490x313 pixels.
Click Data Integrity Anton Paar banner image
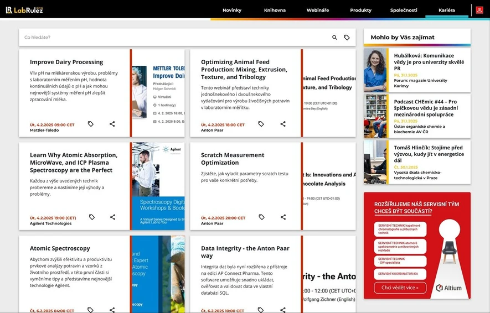[329, 274]
